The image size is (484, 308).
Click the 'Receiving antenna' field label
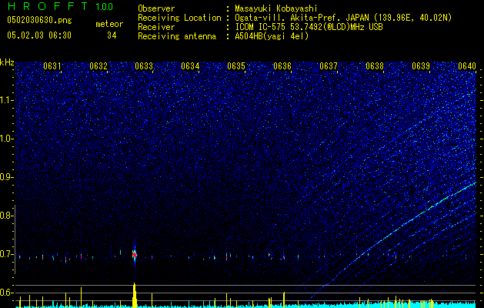click(x=177, y=36)
